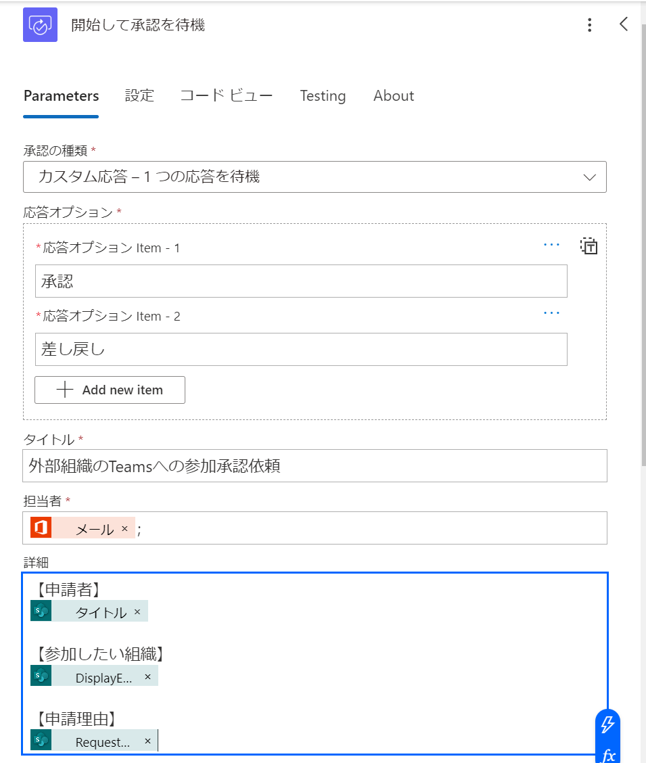Screen dimensions: 646x763
Task: Click the 承認の種類 dropdown chevron
Action: pyautogui.click(x=590, y=177)
